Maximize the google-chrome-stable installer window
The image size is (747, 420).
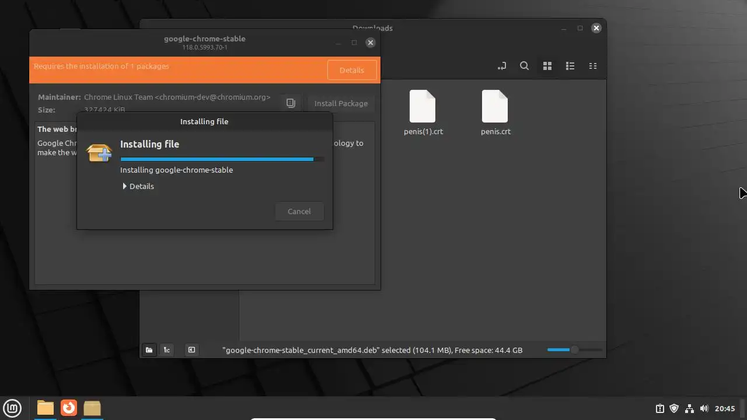coord(354,43)
